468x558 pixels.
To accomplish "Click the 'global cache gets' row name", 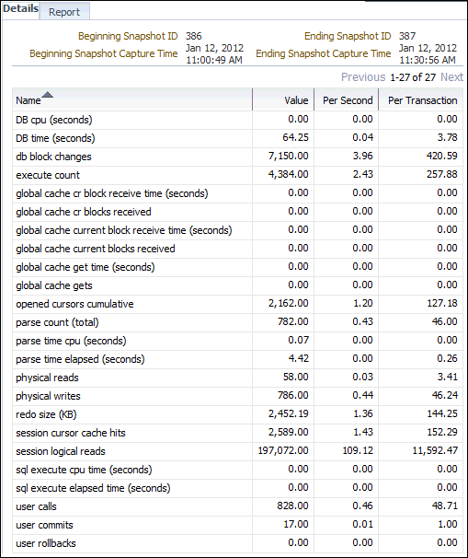I will (54, 285).
